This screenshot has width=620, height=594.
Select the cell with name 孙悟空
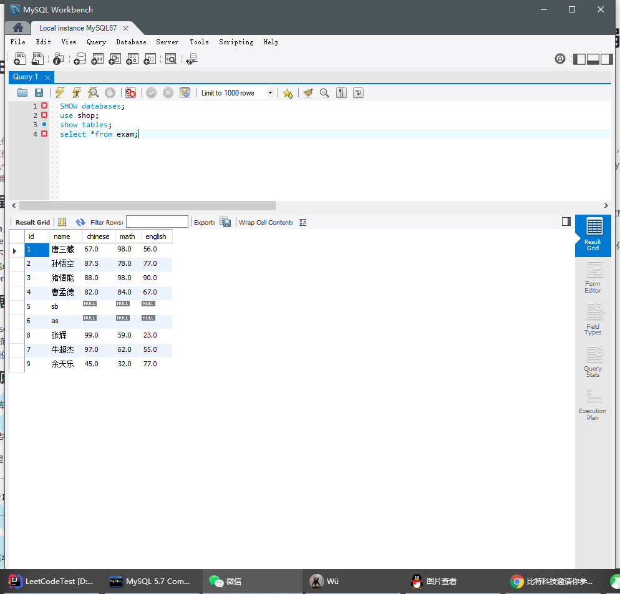click(x=65, y=264)
